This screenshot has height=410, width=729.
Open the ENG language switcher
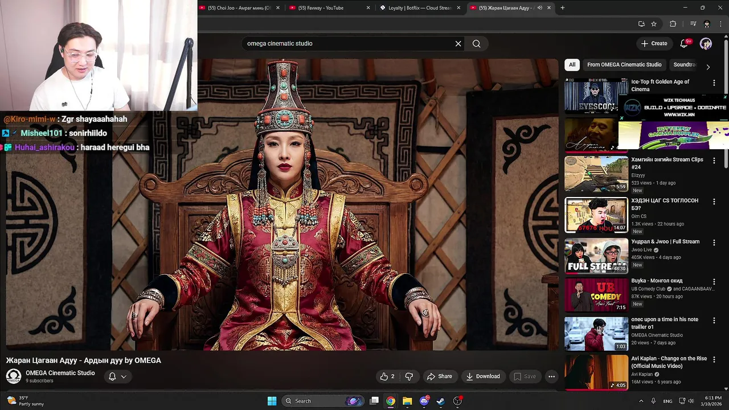pos(667,401)
